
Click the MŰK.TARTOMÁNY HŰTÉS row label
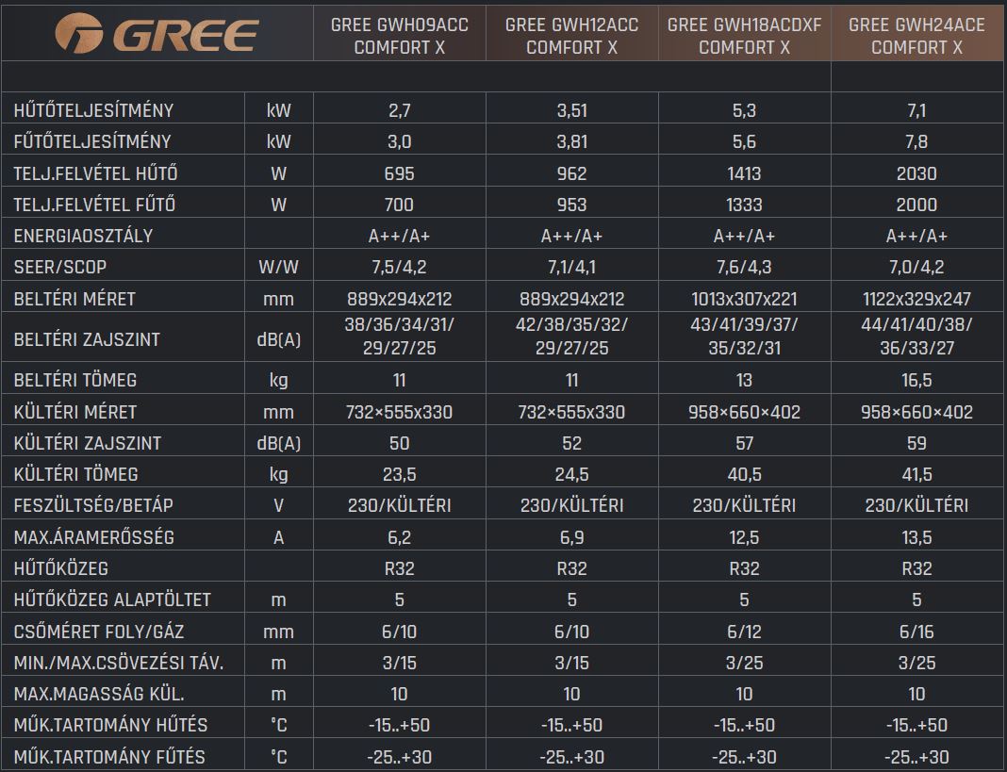110,725
